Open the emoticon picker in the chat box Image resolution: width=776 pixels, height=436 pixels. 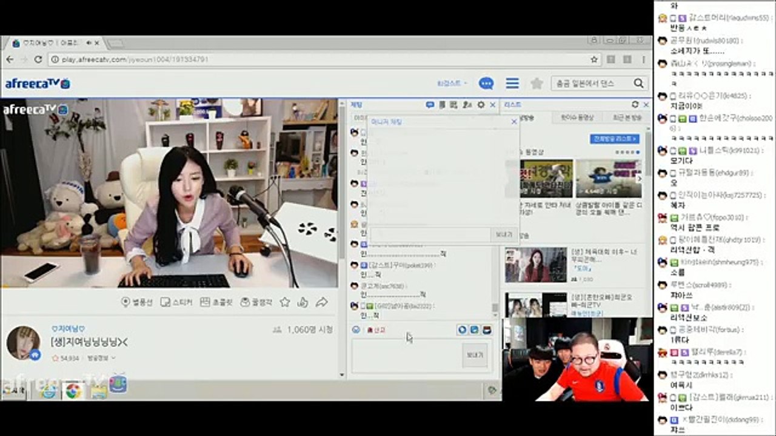356,330
